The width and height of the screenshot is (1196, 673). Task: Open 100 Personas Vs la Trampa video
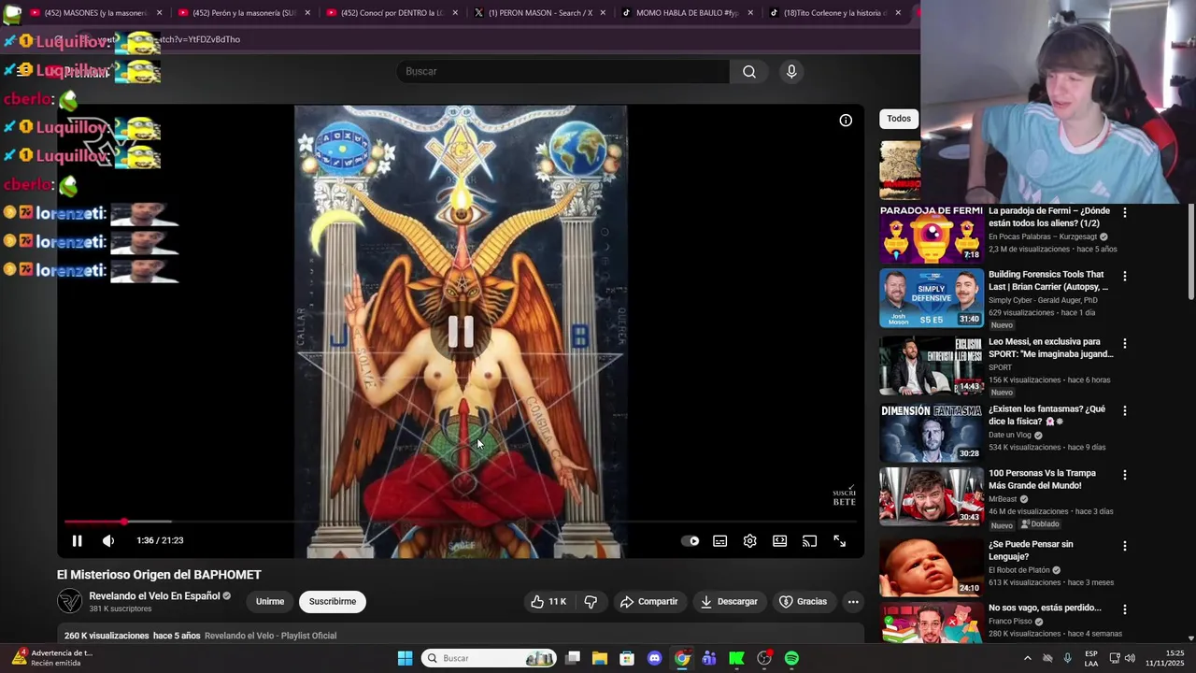pos(931,496)
